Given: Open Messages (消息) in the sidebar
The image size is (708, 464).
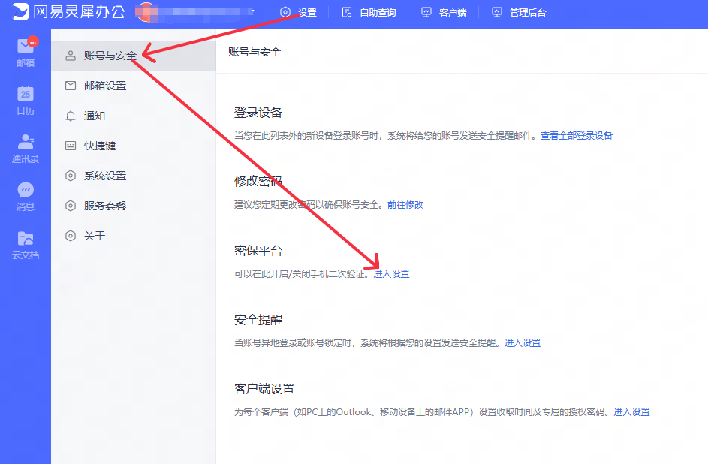Looking at the screenshot, I should click(25, 195).
